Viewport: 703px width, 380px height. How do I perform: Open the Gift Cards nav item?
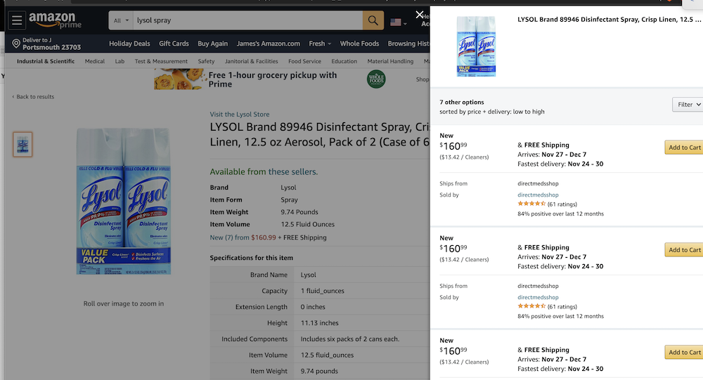point(174,44)
